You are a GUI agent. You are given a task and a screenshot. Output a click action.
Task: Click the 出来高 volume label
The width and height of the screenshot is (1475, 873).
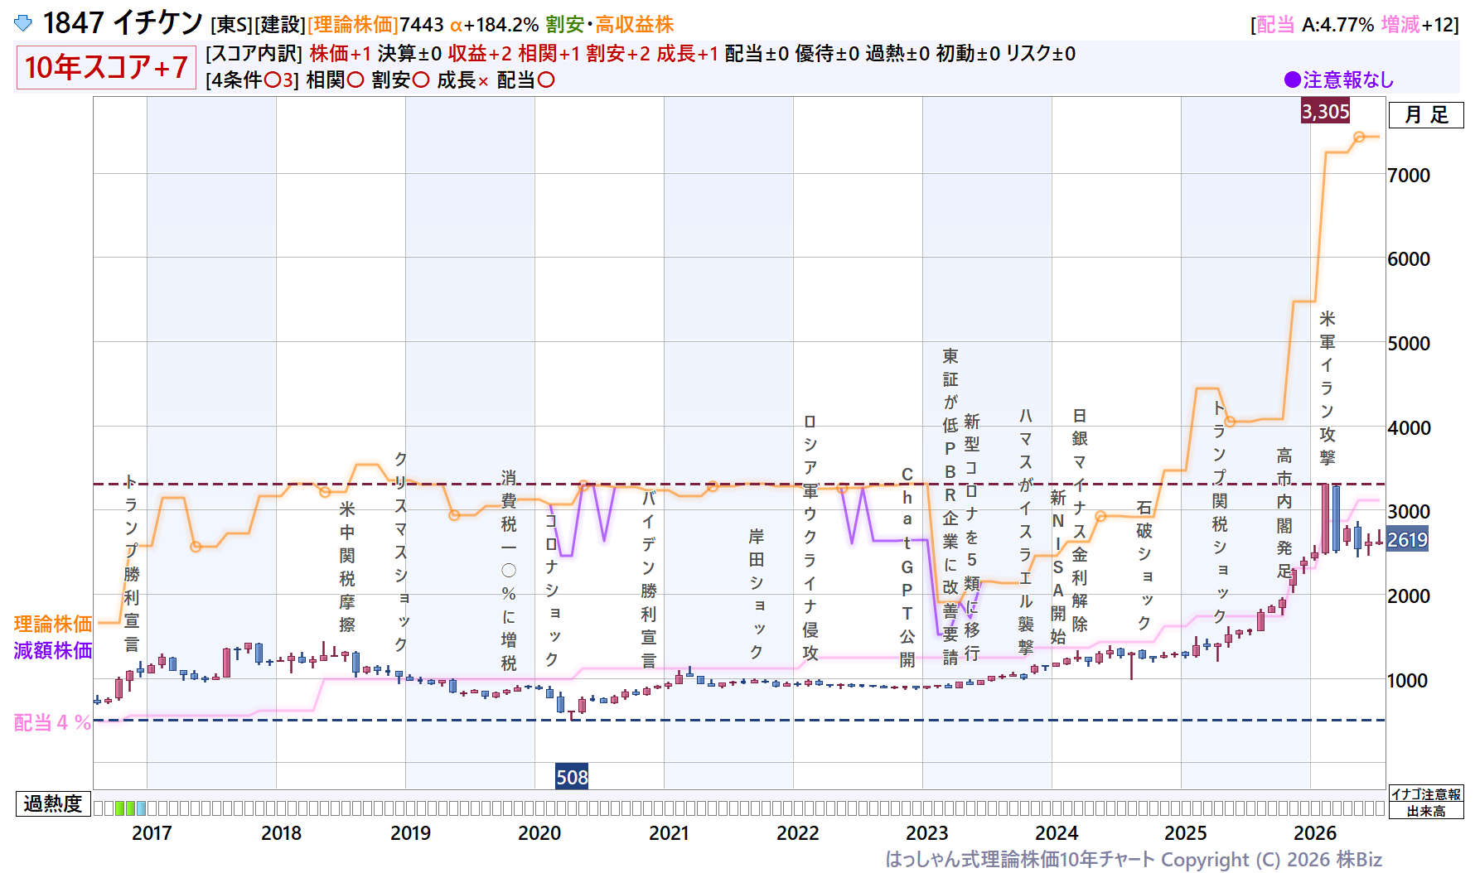point(1426,811)
